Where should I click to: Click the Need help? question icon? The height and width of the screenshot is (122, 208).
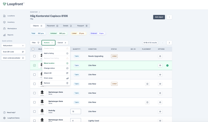click(x=5, y=113)
